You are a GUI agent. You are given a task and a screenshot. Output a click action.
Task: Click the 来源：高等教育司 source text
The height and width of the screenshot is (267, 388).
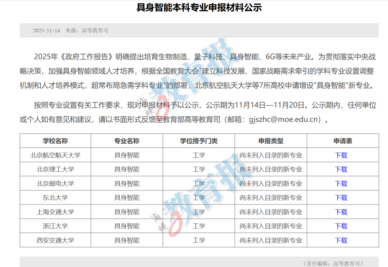(87, 31)
